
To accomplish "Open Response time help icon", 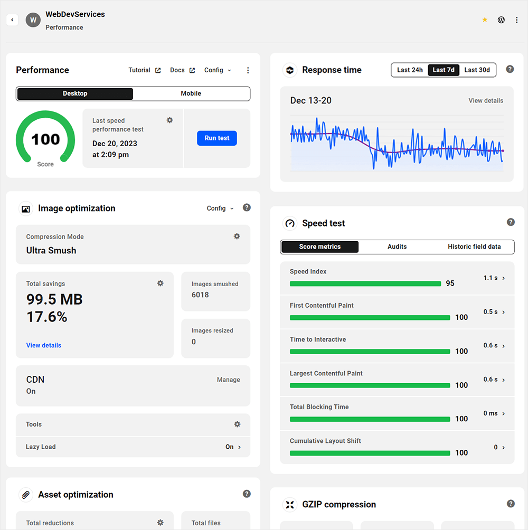I will [x=510, y=69].
